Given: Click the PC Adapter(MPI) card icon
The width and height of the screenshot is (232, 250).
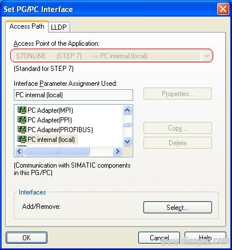Looking at the screenshot, I should tap(22, 110).
